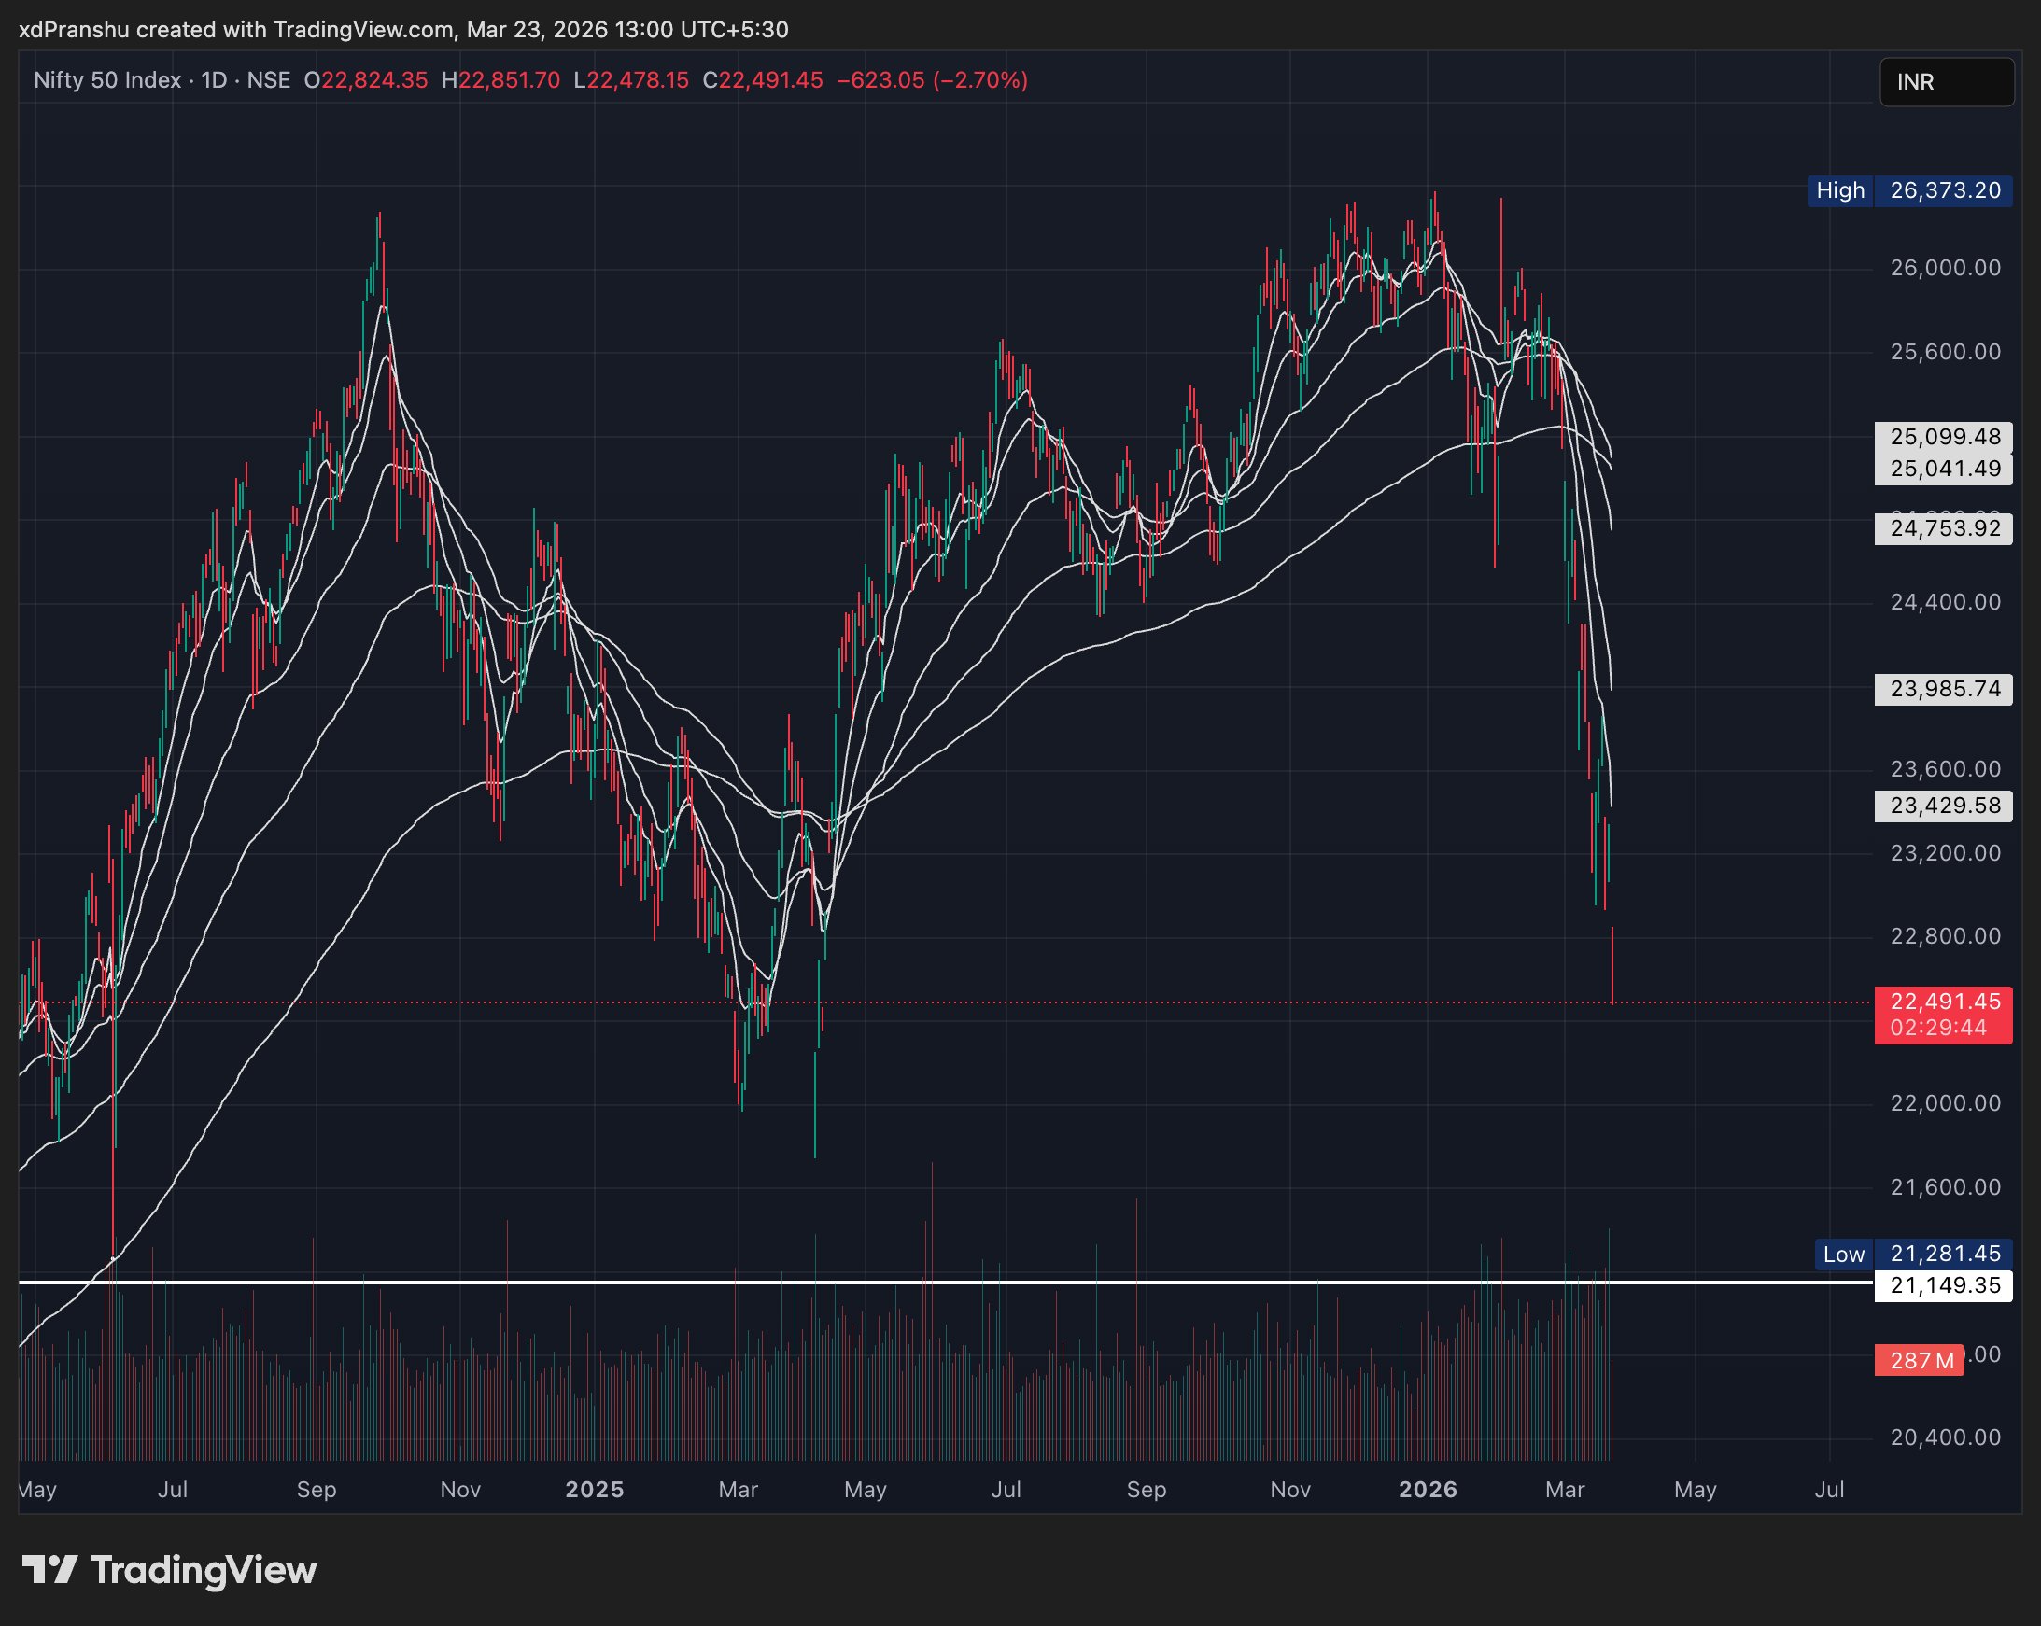Click the red 287 M volume label
The image size is (2041, 1626).
[1921, 1361]
